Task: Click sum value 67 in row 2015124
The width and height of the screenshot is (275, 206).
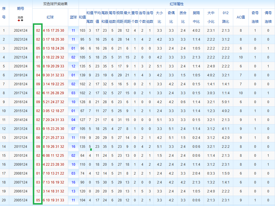Action: tap(82, 111)
